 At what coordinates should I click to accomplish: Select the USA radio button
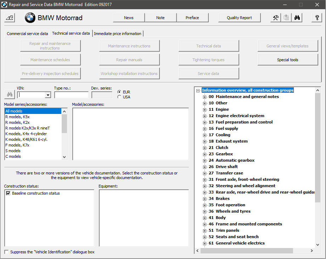pyautogui.click(x=119, y=97)
